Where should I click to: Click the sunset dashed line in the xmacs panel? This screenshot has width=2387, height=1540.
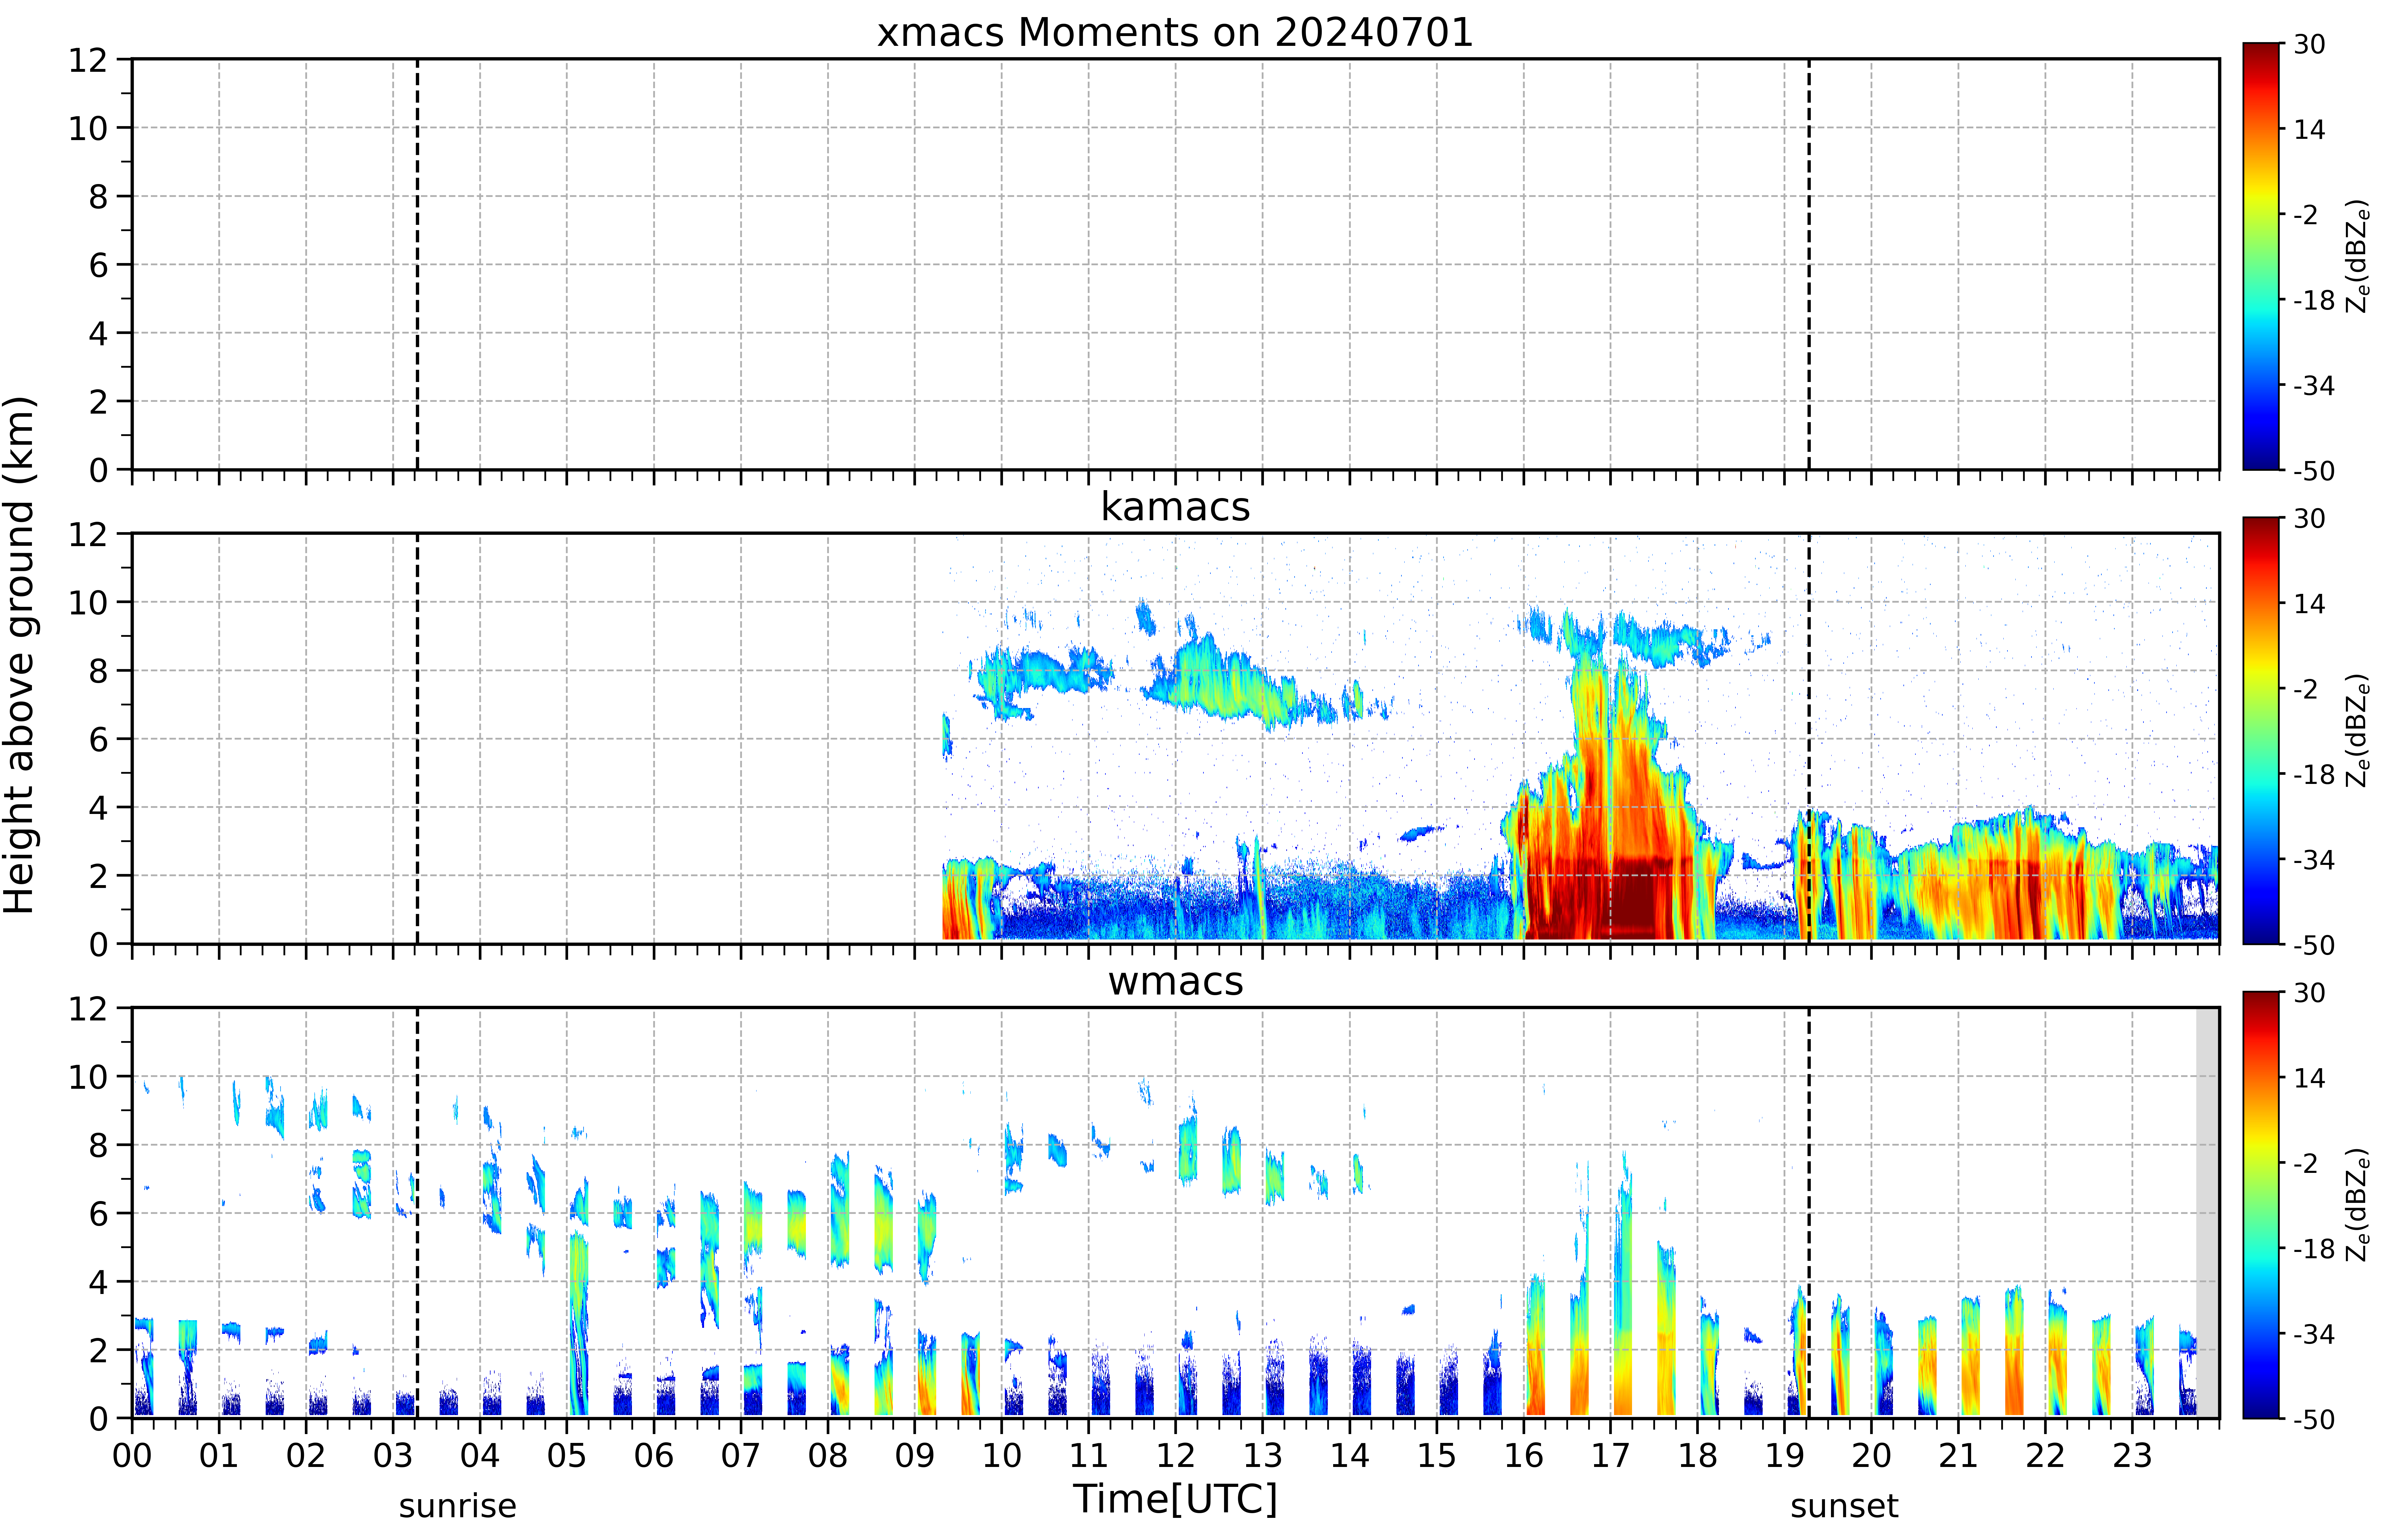click(1809, 264)
